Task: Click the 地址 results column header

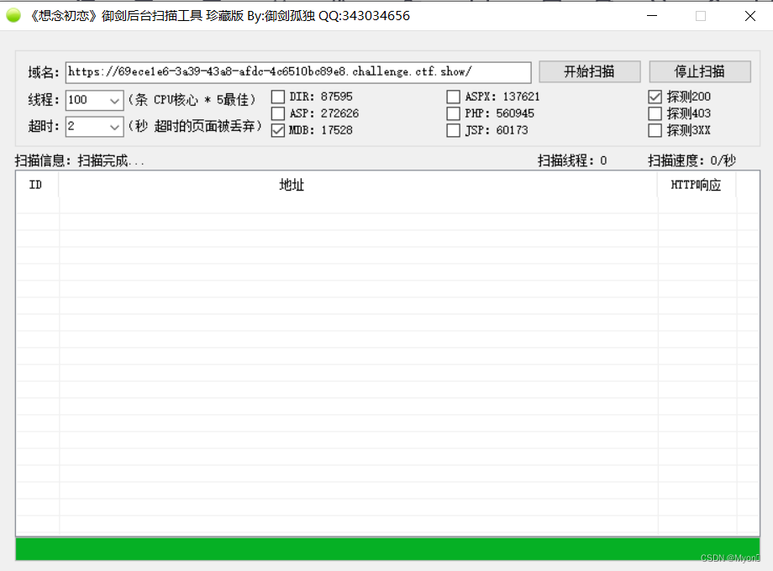Action: pyautogui.click(x=292, y=185)
